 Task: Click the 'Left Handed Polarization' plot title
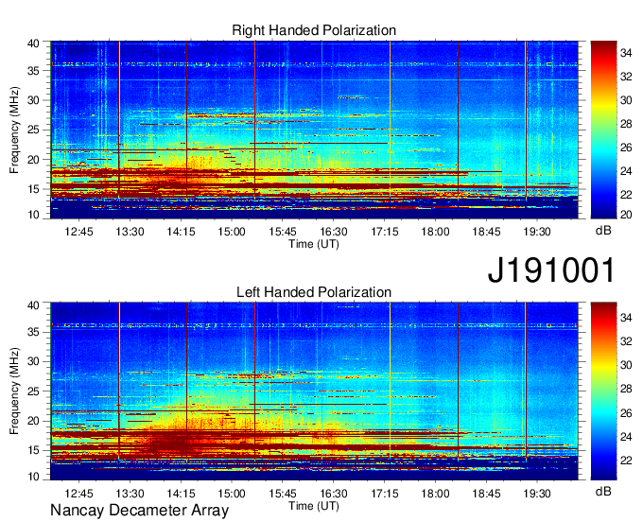coord(314,292)
